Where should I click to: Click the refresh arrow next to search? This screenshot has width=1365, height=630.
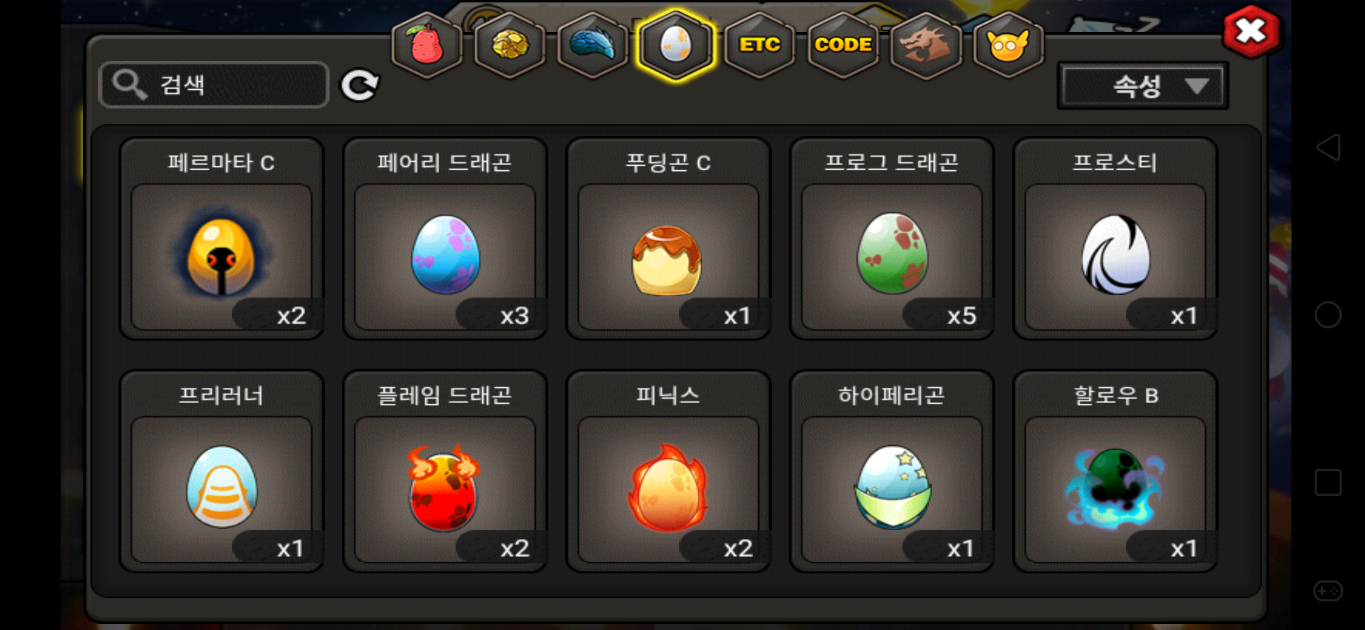tap(360, 85)
